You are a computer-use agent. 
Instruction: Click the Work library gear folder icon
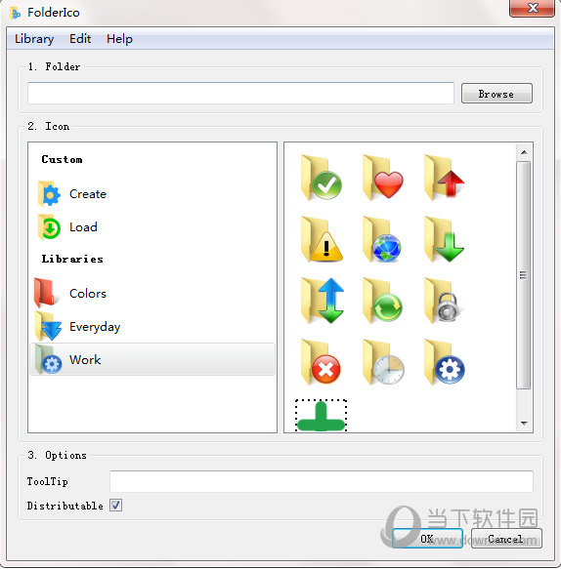pos(48,359)
